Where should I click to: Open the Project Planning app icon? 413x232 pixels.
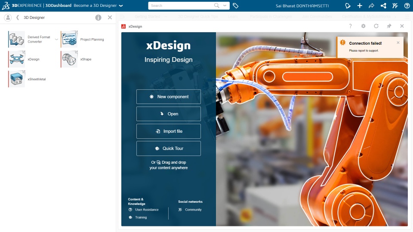[69, 39]
